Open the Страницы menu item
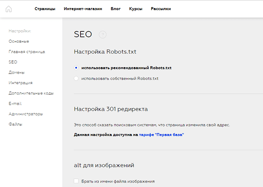This screenshot has height=187, width=263. point(45,9)
